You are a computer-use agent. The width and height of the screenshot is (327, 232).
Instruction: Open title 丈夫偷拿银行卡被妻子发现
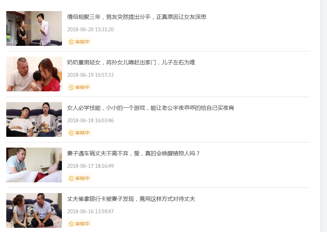click(x=131, y=199)
